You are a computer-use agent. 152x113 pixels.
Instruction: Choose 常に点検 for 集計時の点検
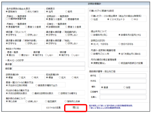[x=7, y=101]
